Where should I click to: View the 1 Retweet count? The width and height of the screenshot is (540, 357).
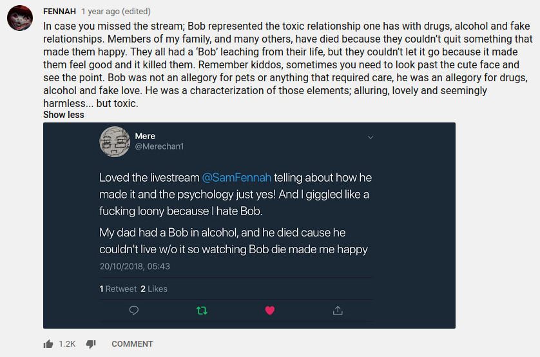[118, 289]
